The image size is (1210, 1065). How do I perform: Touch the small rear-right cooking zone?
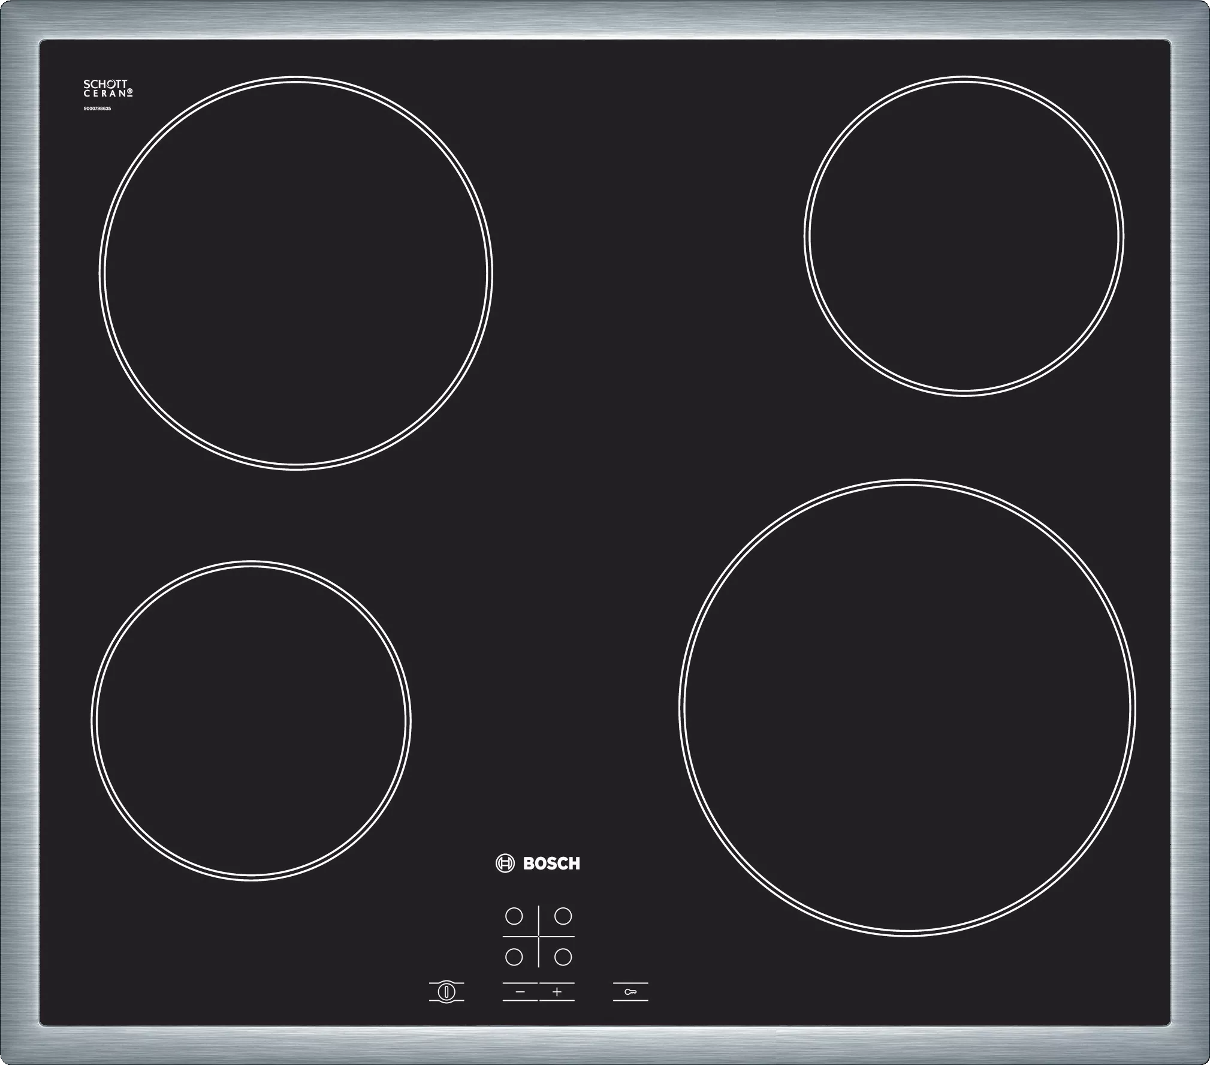pos(964,236)
